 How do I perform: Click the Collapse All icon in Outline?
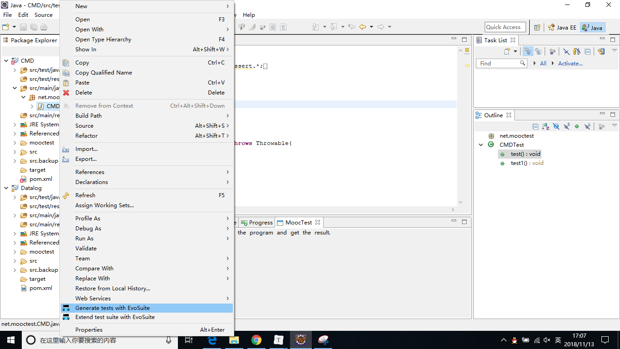535,127
